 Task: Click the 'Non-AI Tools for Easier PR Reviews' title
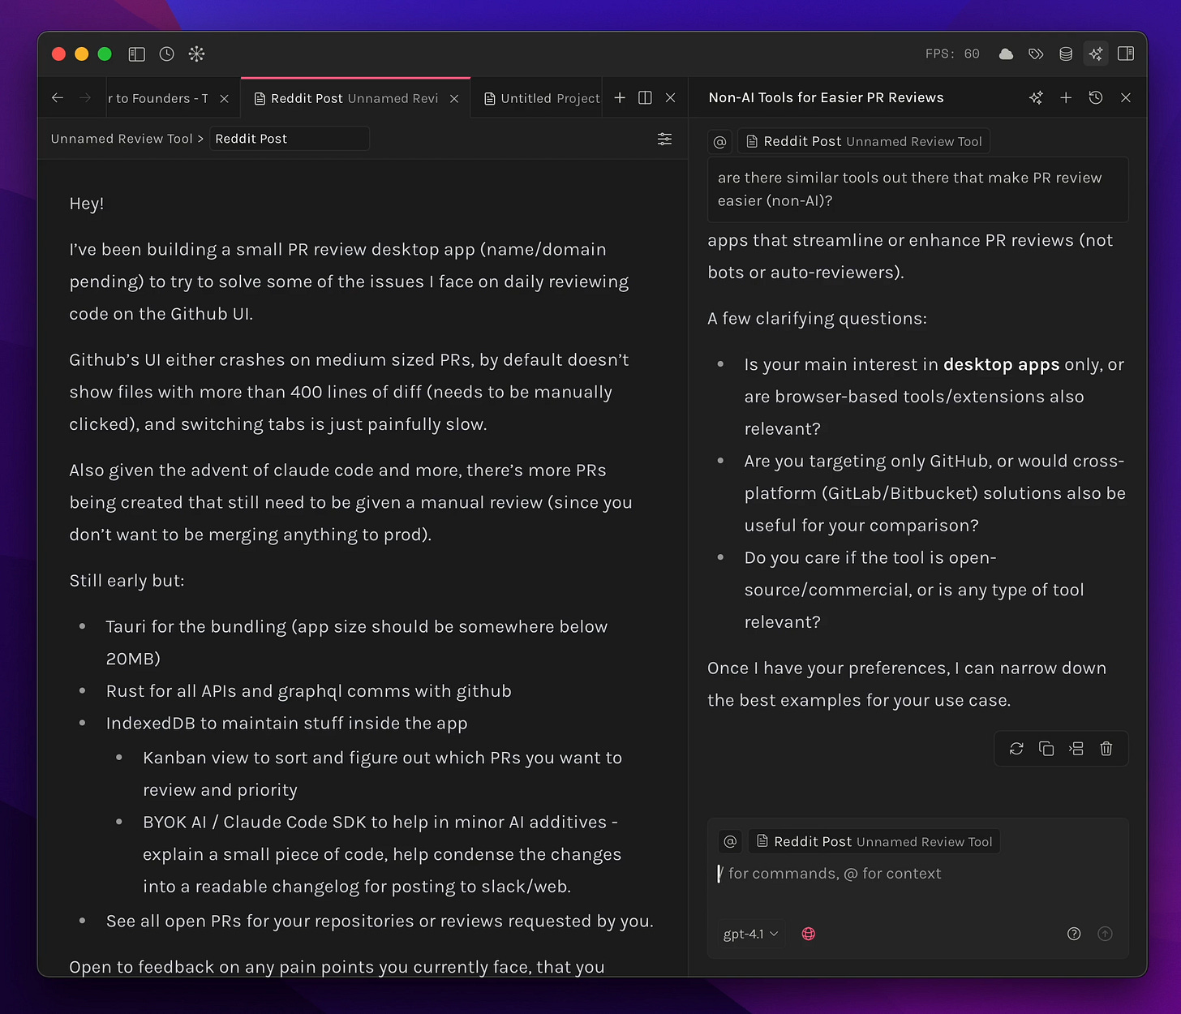[x=826, y=98]
